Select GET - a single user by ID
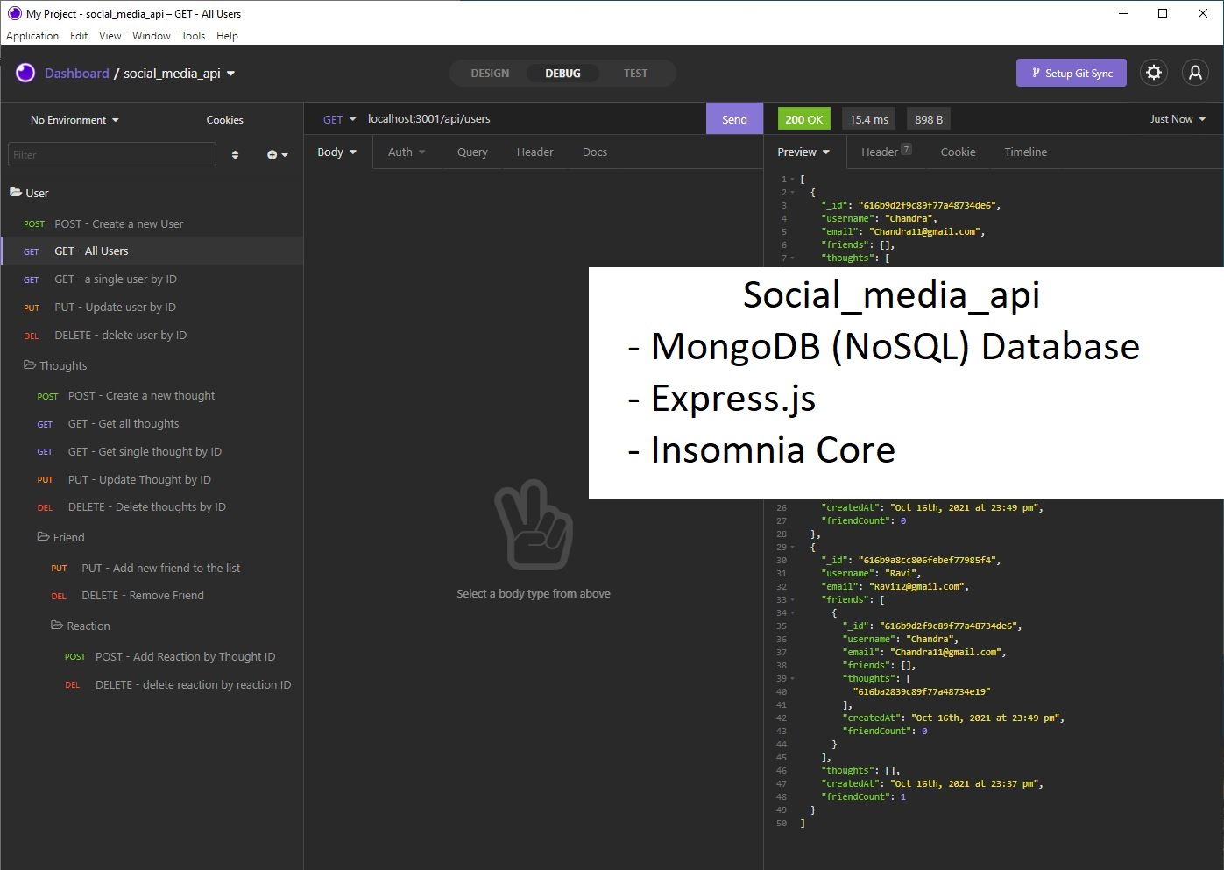This screenshot has width=1224, height=870. (x=152, y=279)
